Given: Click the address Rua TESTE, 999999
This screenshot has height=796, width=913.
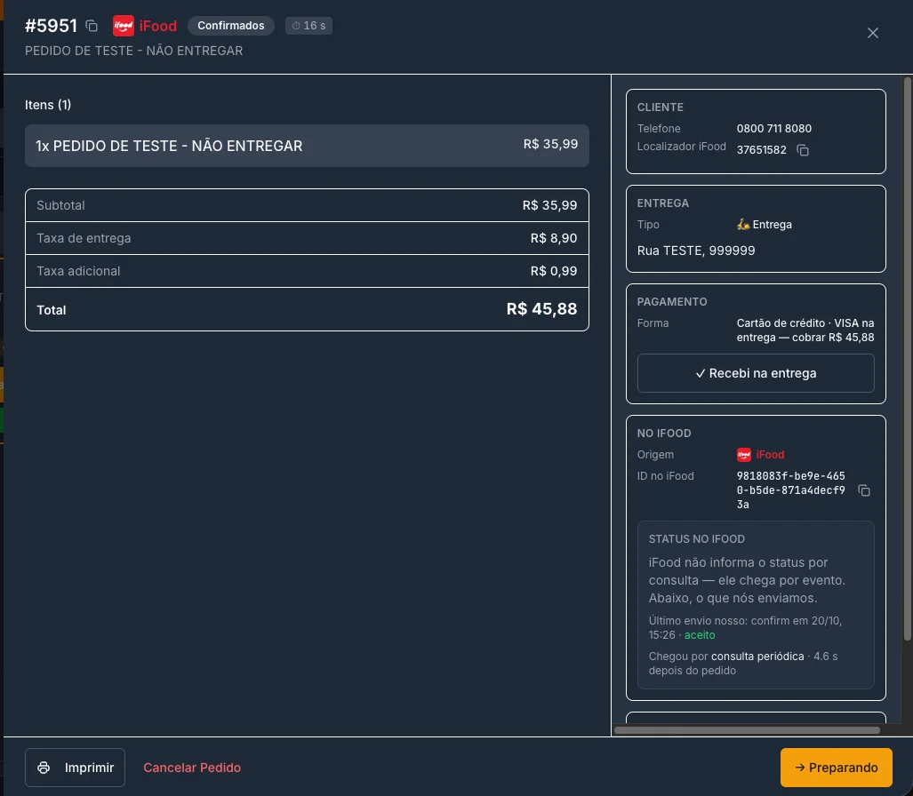Looking at the screenshot, I should tap(696, 251).
